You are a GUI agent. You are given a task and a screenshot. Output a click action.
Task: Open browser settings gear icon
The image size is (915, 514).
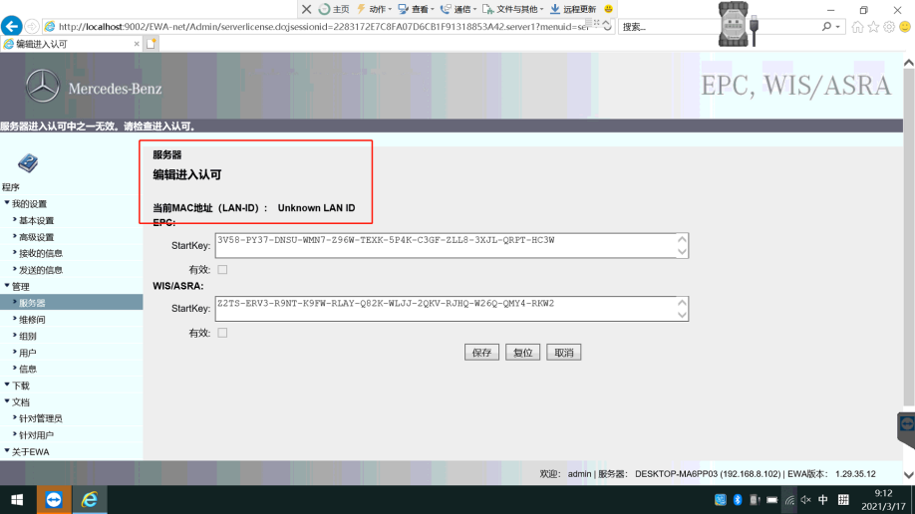(x=889, y=27)
